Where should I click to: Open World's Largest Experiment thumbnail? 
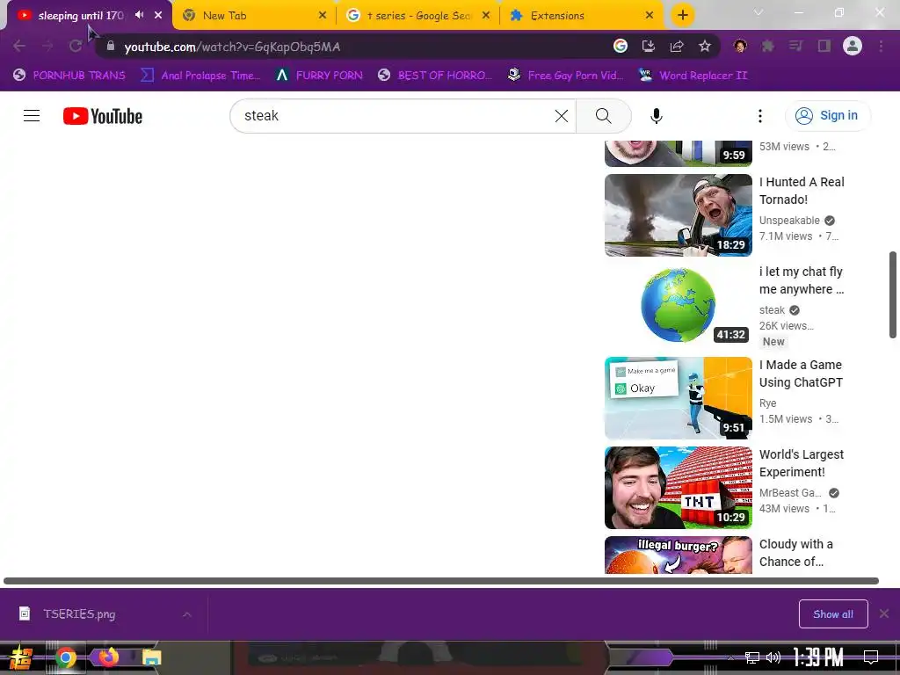point(679,487)
